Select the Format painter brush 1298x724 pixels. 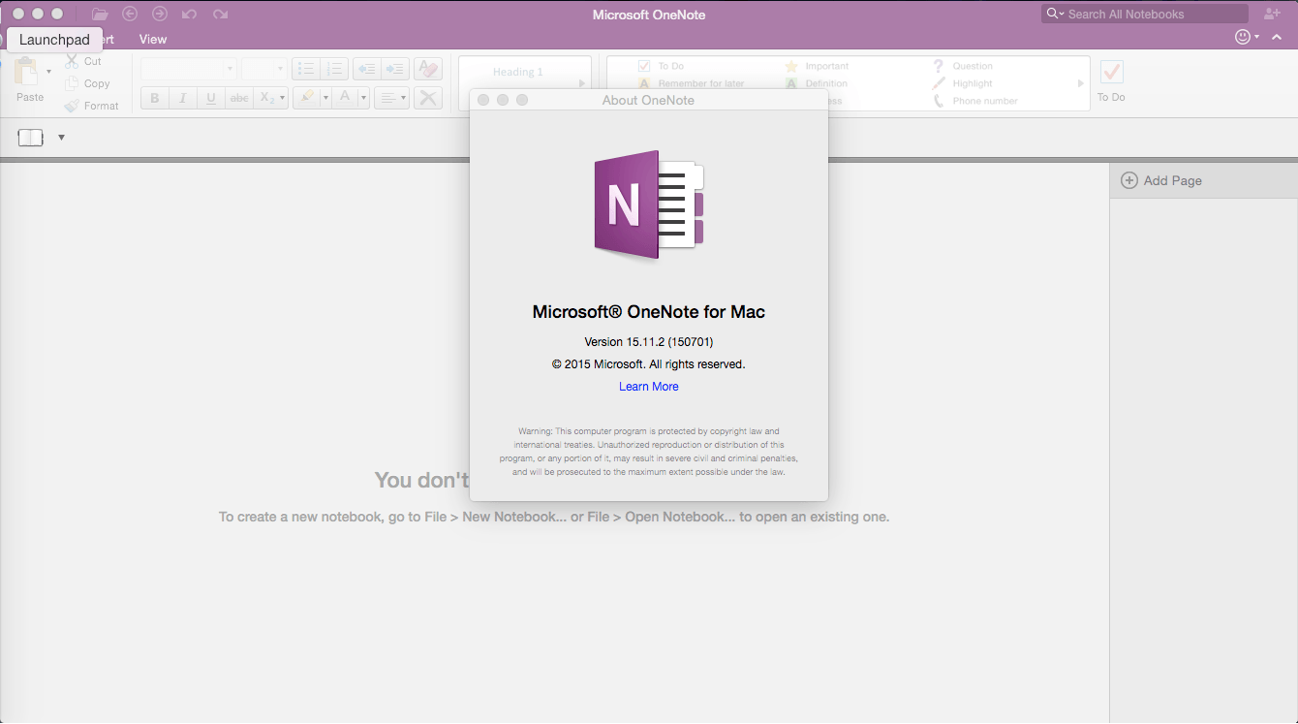point(72,106)
